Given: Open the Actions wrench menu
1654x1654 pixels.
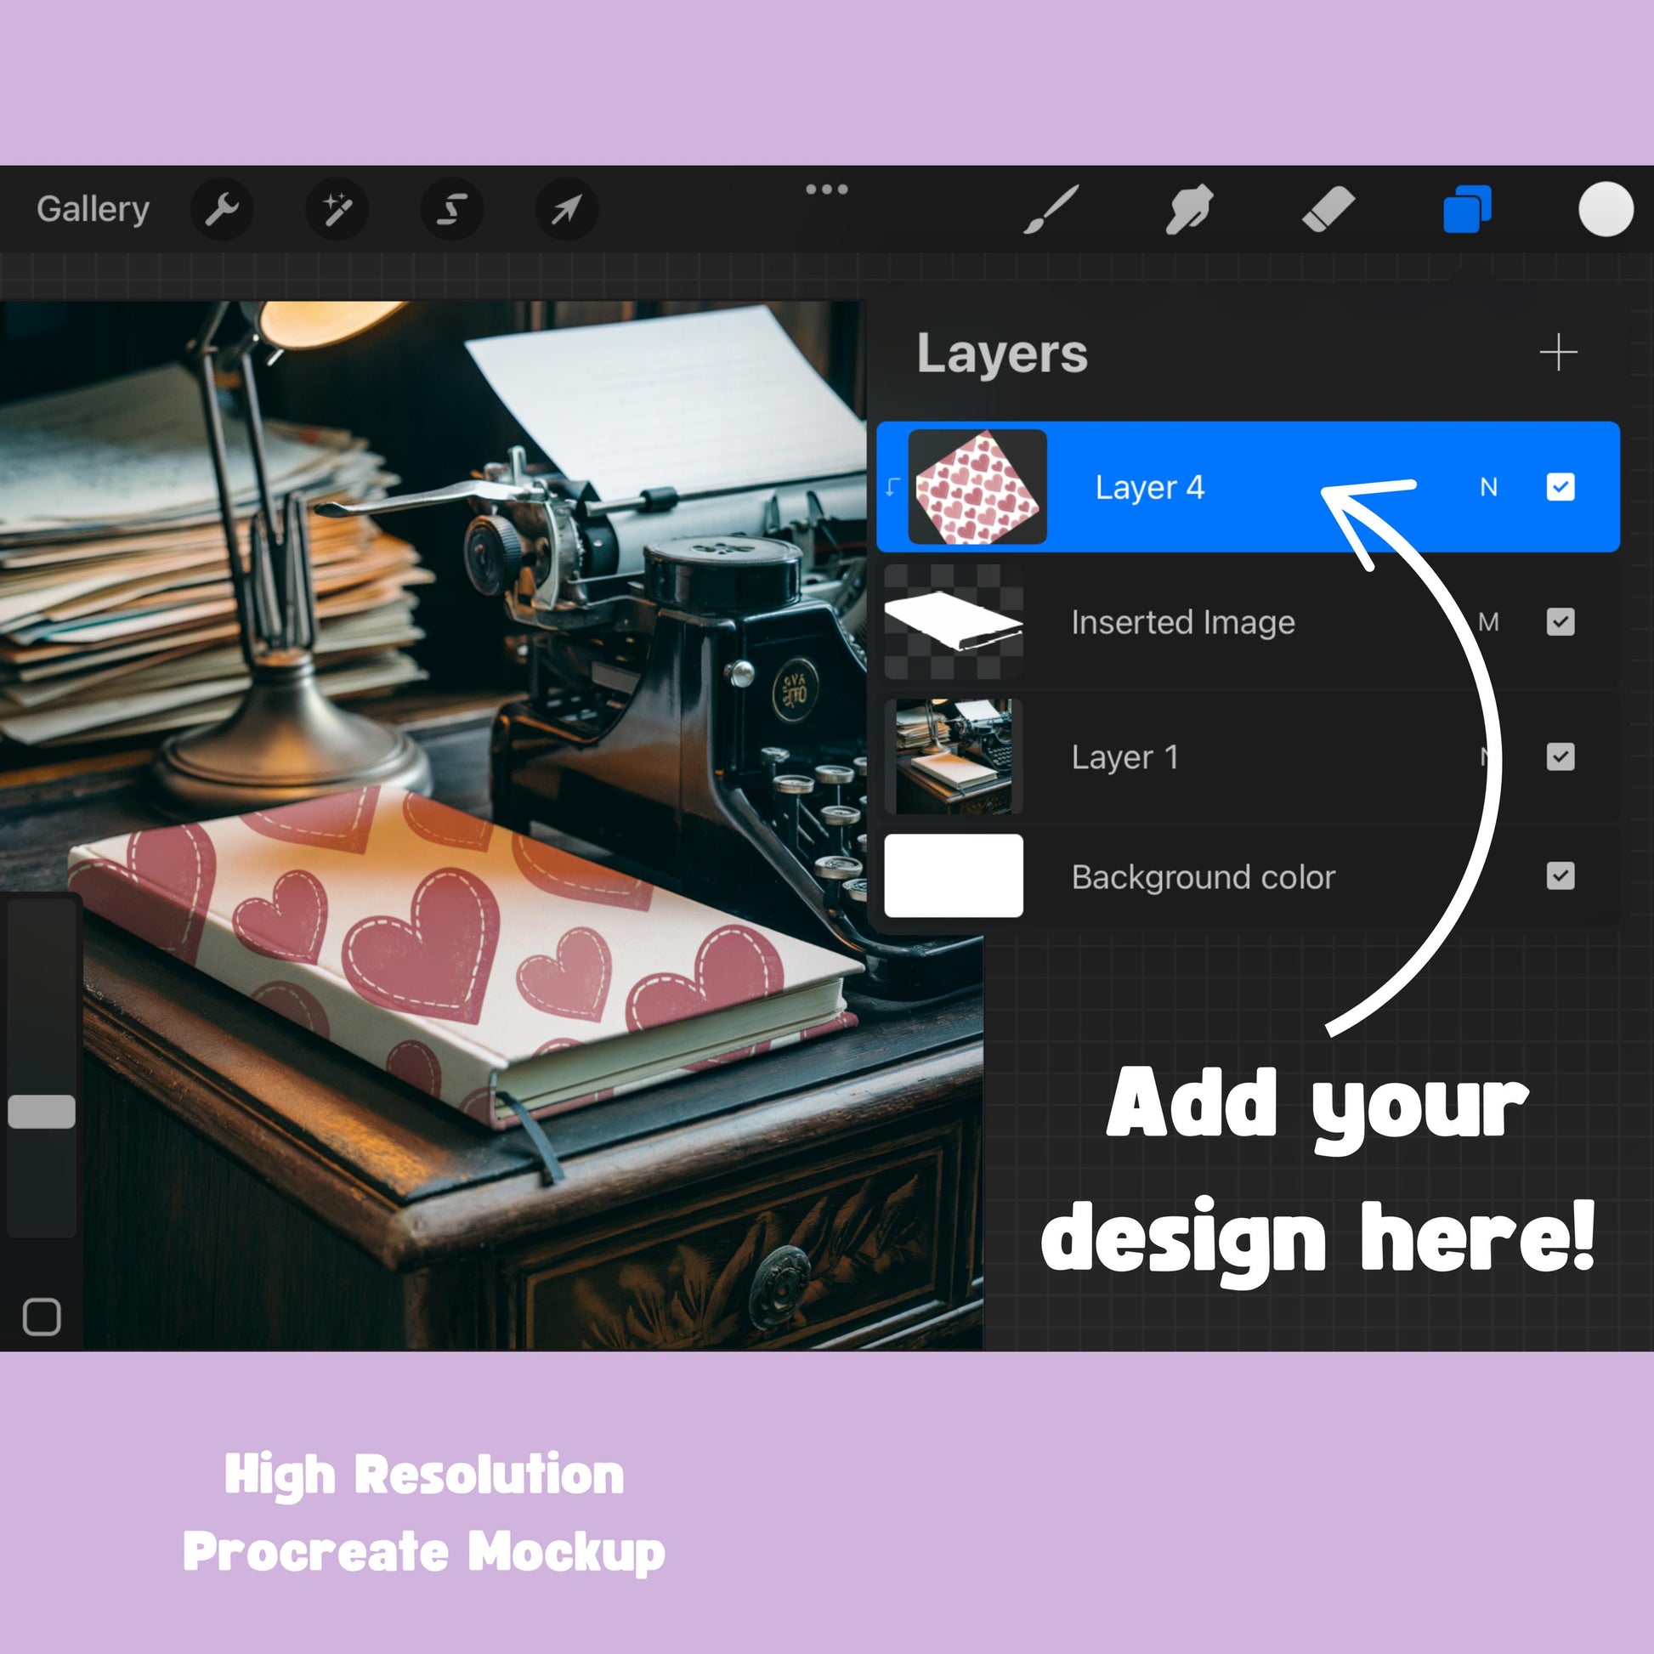Looking at the screenshot, I should (223, 209).
